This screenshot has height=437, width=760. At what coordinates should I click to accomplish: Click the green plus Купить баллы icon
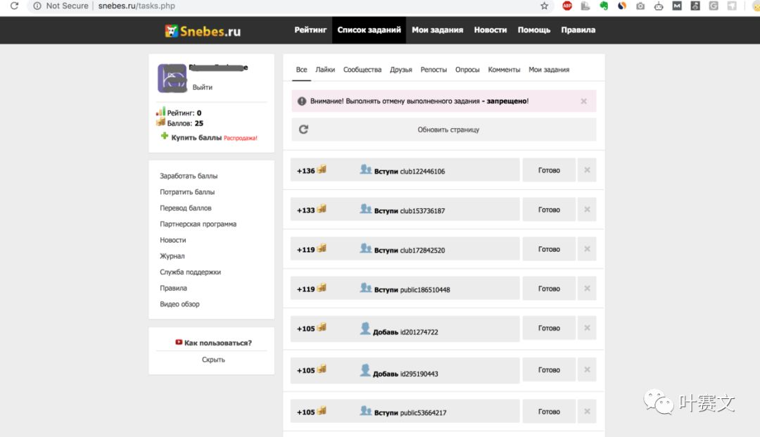(165, 137)
